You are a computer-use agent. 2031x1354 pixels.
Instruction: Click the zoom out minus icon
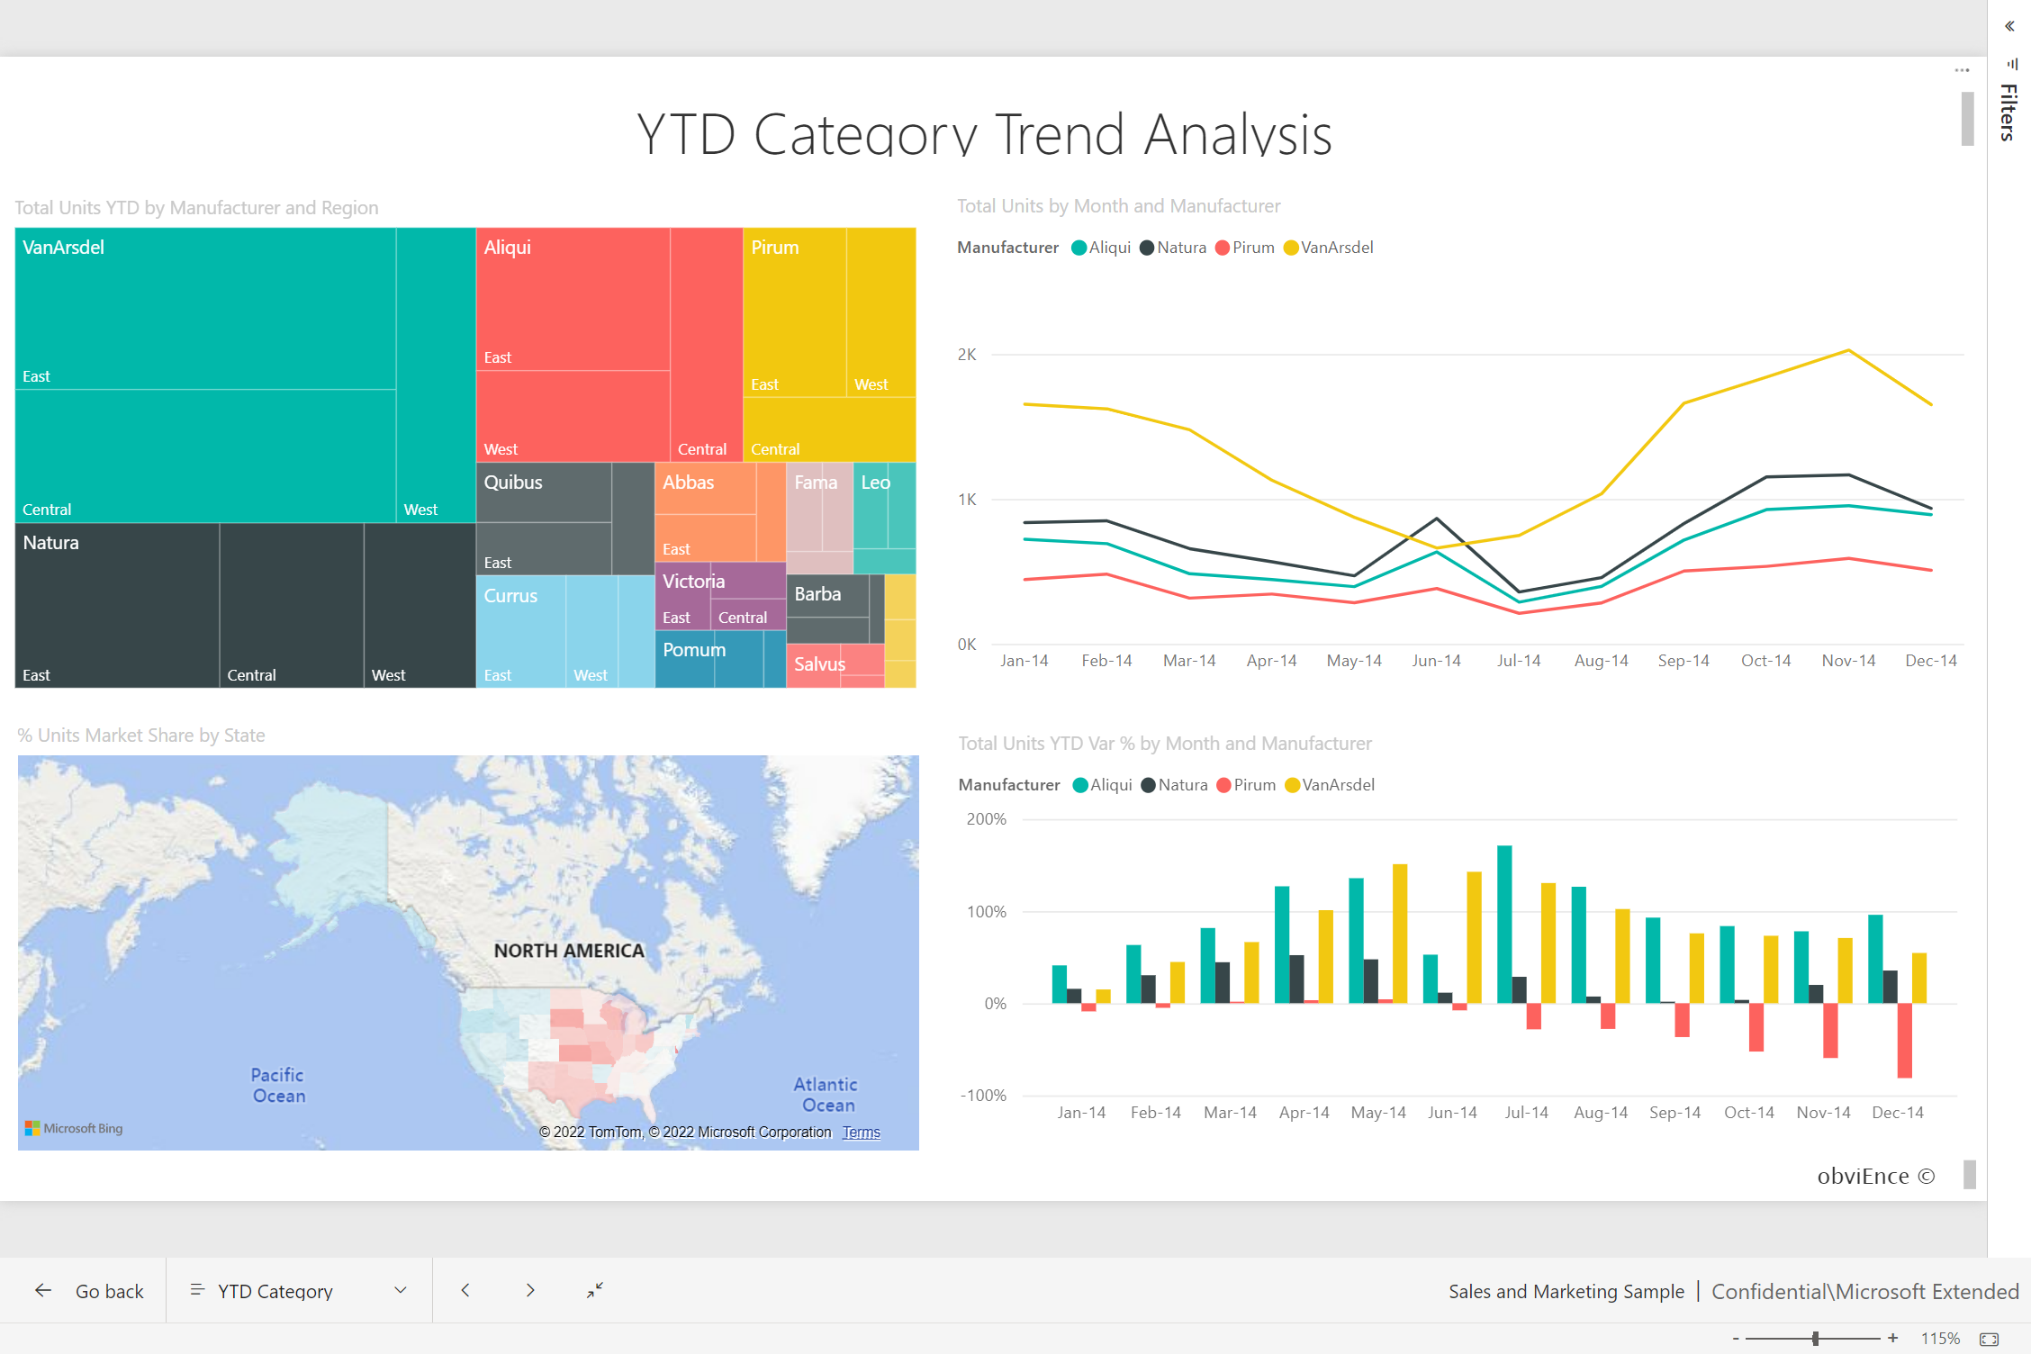click(x=1736, y=1339)
